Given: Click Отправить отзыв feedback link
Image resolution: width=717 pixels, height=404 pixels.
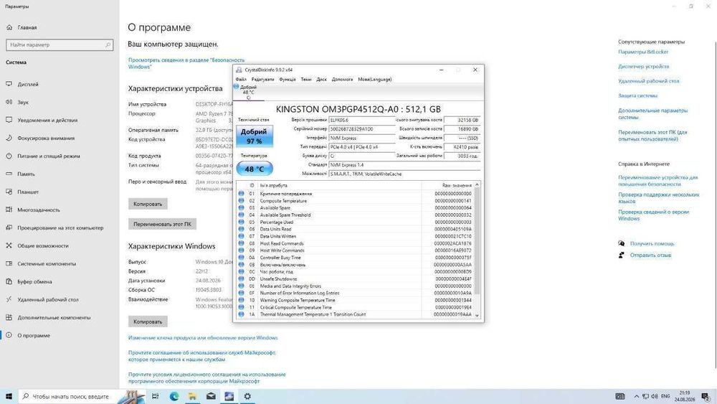Looking at the screenshot, I should (650, 255).
